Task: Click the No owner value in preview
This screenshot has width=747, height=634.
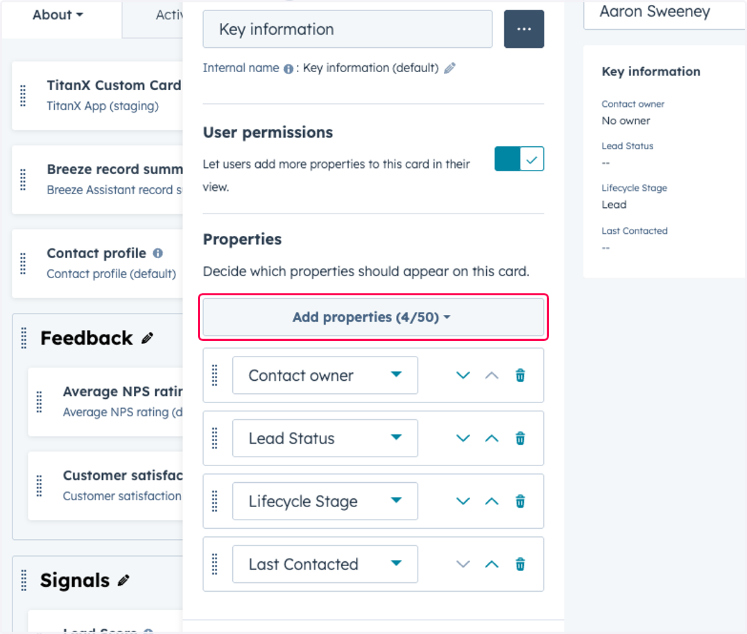Action: [x=626, y=121]
